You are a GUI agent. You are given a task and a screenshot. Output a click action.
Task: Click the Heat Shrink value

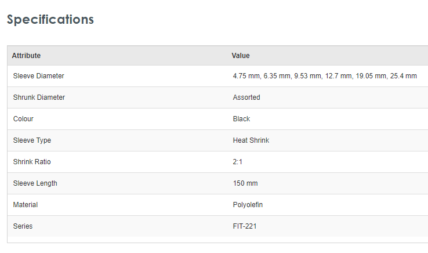[x=251, y=140]
